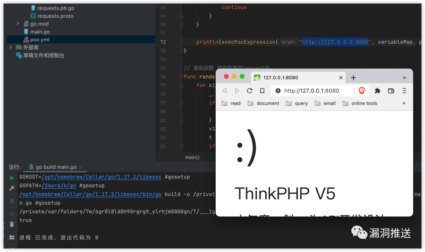This screenshot has height=252, width=425.
Task: Open the browser tab search chevron
Action: pyautogui.click(x=404, y=78)
